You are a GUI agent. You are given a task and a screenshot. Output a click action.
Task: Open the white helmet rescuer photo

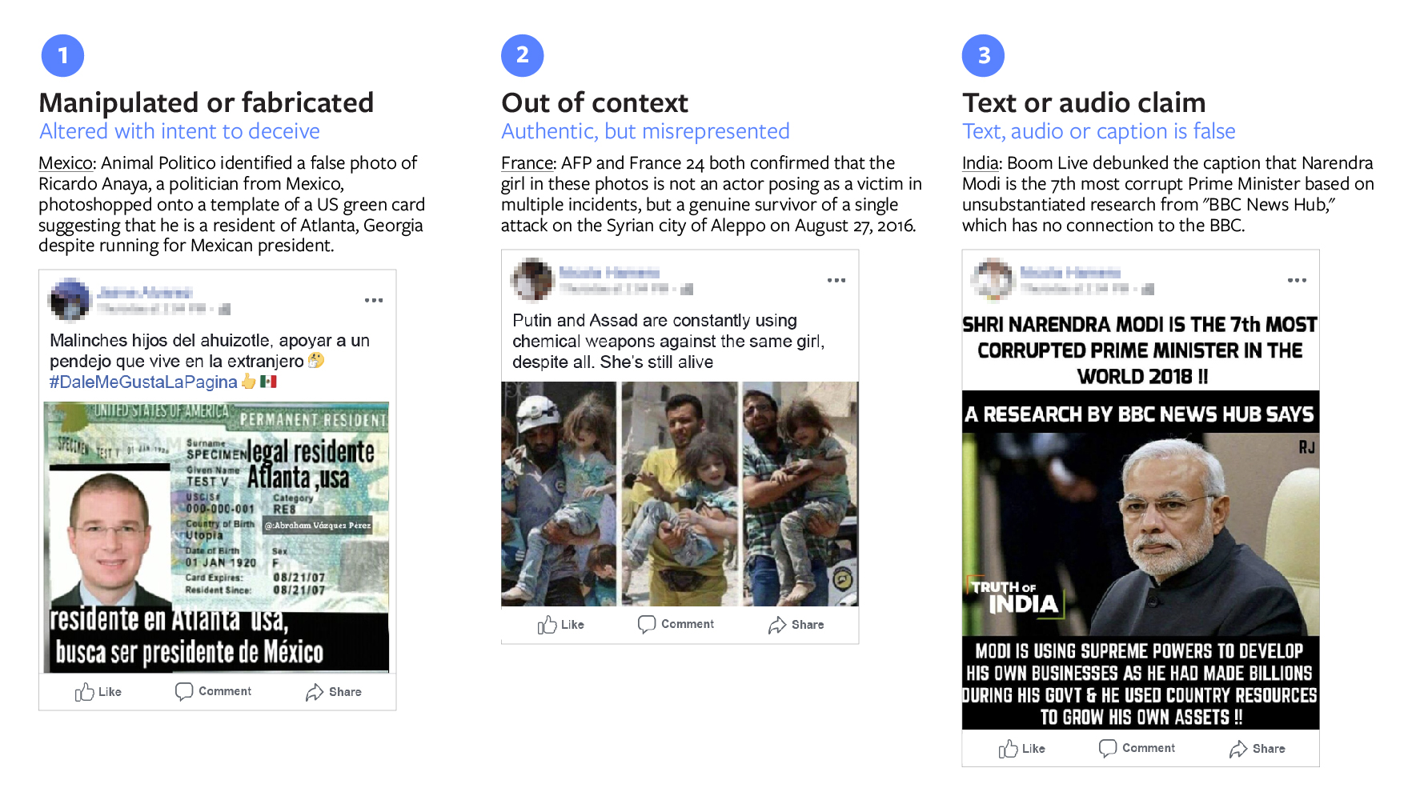coord(559,494)
